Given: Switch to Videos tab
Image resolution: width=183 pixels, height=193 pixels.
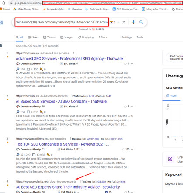Looking at the screenshot, I should [49, 37].
